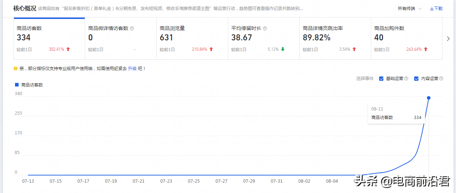Click the yellow notice icon before 亲
The image size is (456, 193).
pos(15,68)
